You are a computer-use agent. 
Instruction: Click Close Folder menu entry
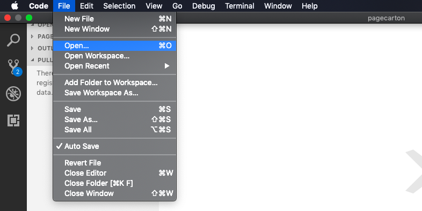115,183
